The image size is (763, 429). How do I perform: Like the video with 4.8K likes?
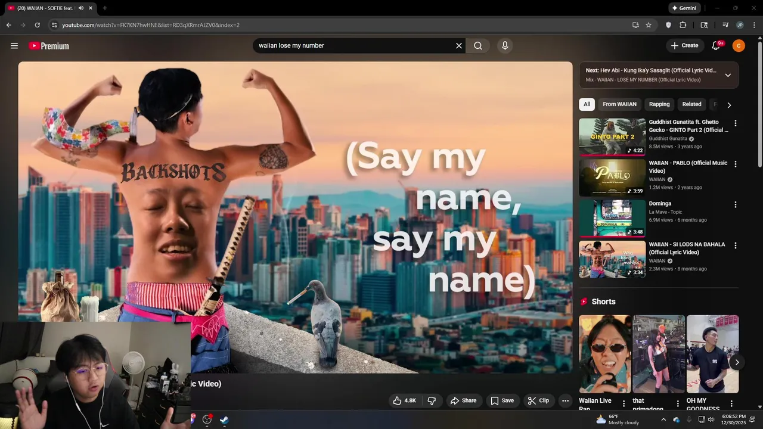point(404,400)
